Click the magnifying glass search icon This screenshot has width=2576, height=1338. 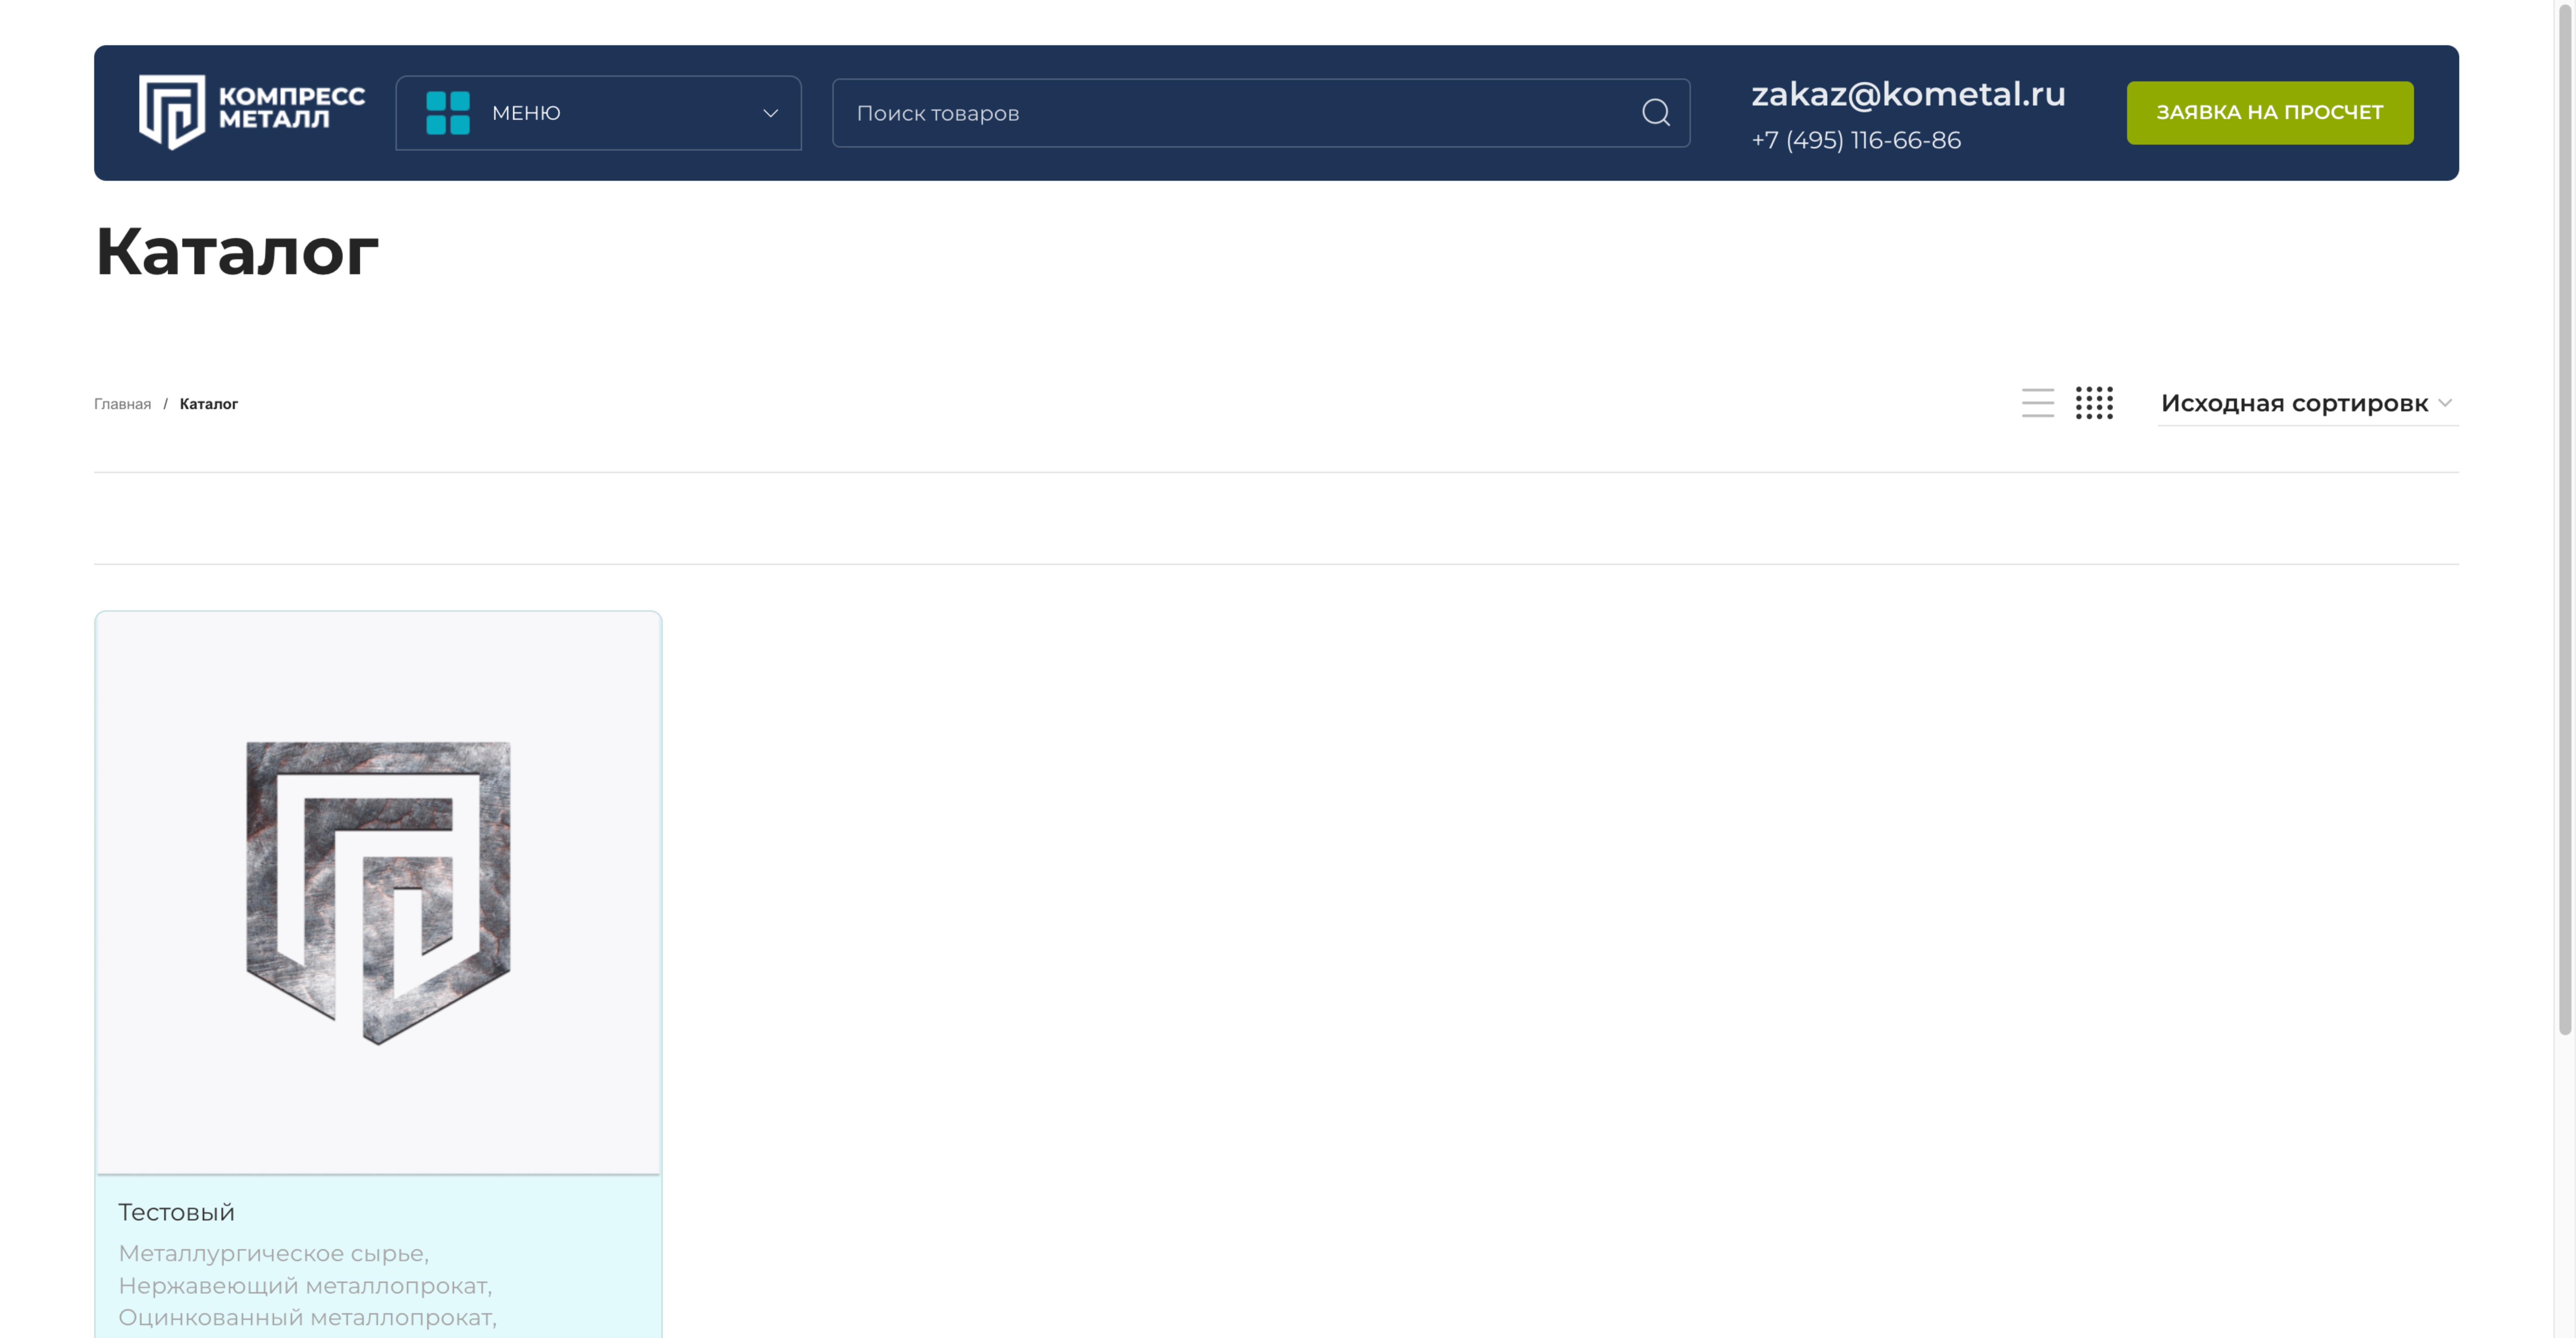pos(1656,113)
